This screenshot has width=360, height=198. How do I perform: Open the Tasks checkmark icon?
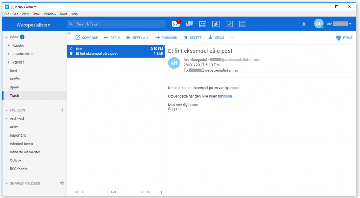[229, 24]
